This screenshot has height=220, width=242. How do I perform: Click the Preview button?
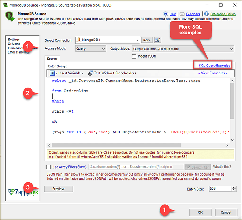pos(59,189)
